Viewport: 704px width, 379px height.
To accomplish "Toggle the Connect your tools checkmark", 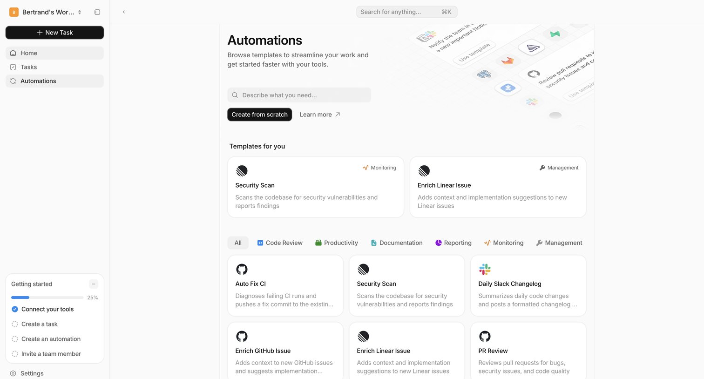I will pos(15,309).
